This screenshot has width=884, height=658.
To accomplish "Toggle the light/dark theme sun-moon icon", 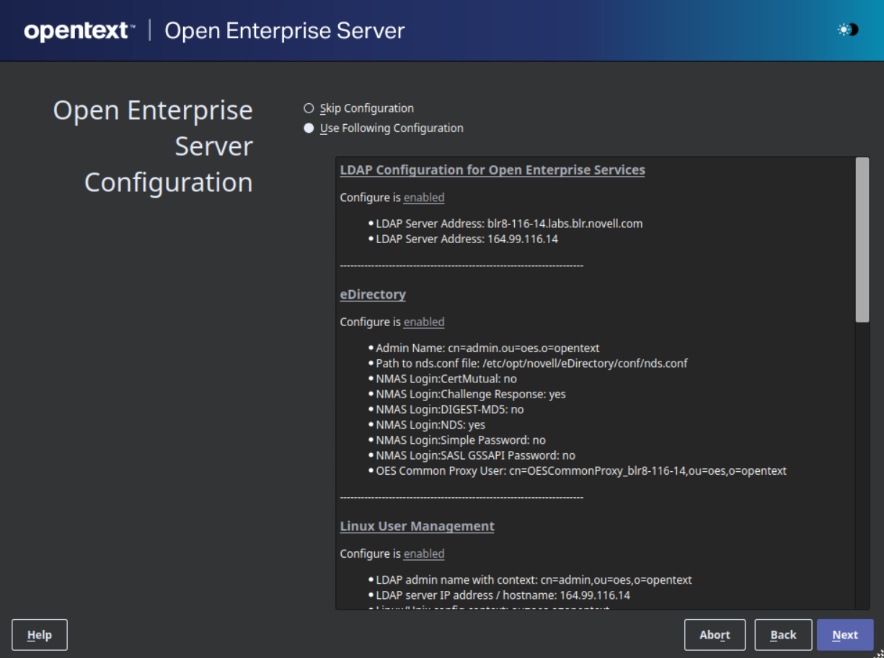I will (x=847, y=30).
